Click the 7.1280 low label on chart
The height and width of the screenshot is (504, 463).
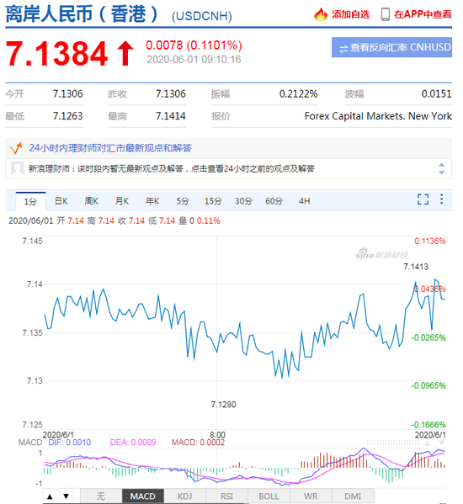[x=223, y=405]
